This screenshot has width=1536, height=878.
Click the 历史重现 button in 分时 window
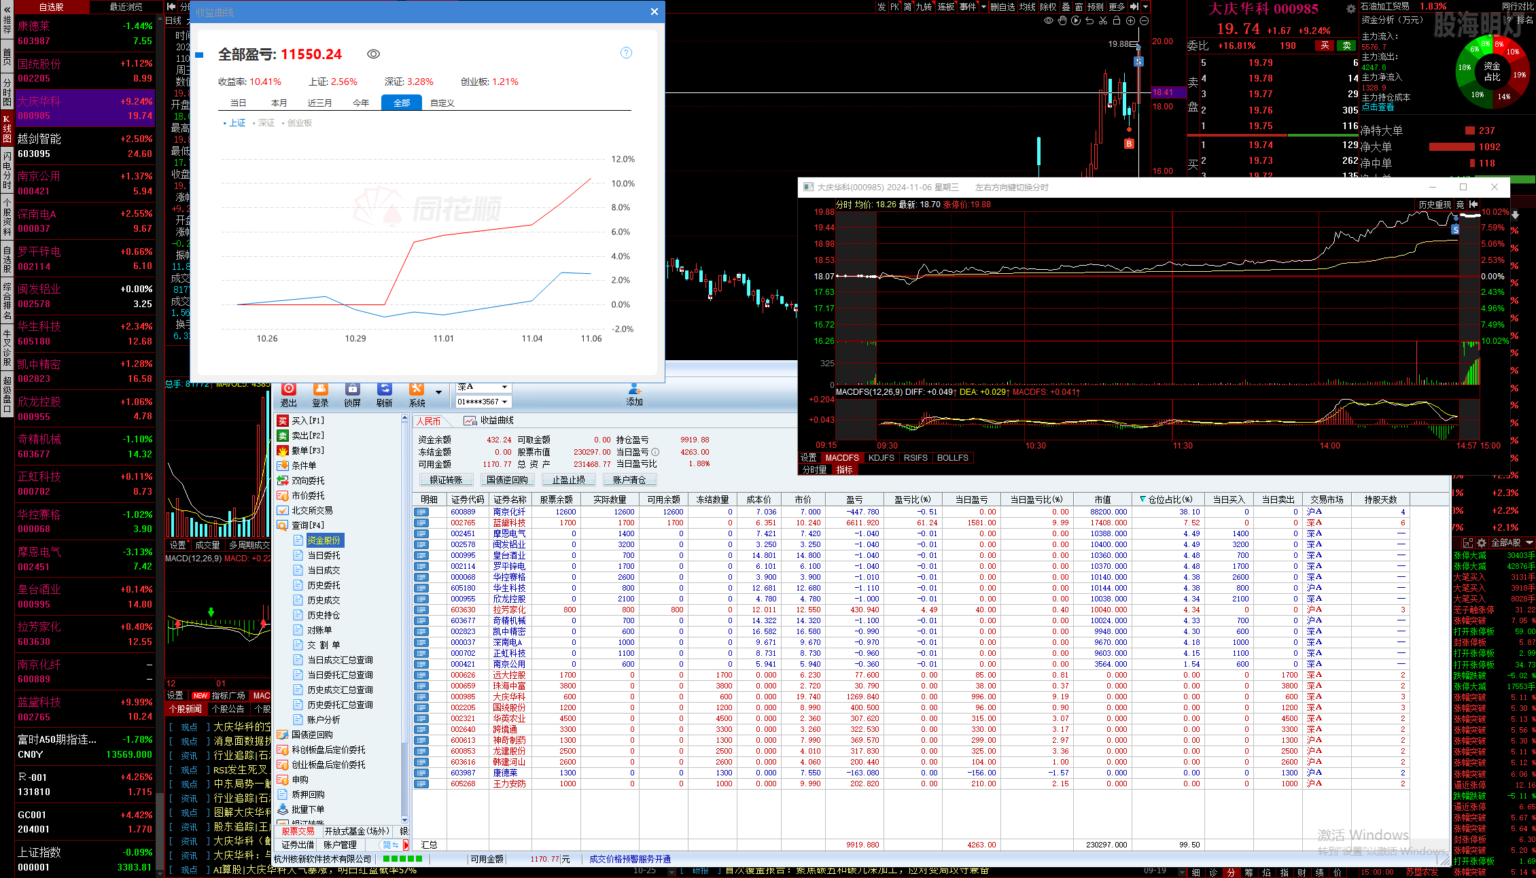(1435, 205)
